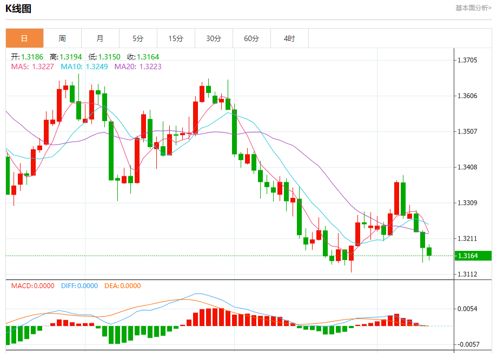This screenshot has width=497, height=353.
Task: Click the 1.3211 price axis label
Action: pyautogui.click(x=467, y=238)
